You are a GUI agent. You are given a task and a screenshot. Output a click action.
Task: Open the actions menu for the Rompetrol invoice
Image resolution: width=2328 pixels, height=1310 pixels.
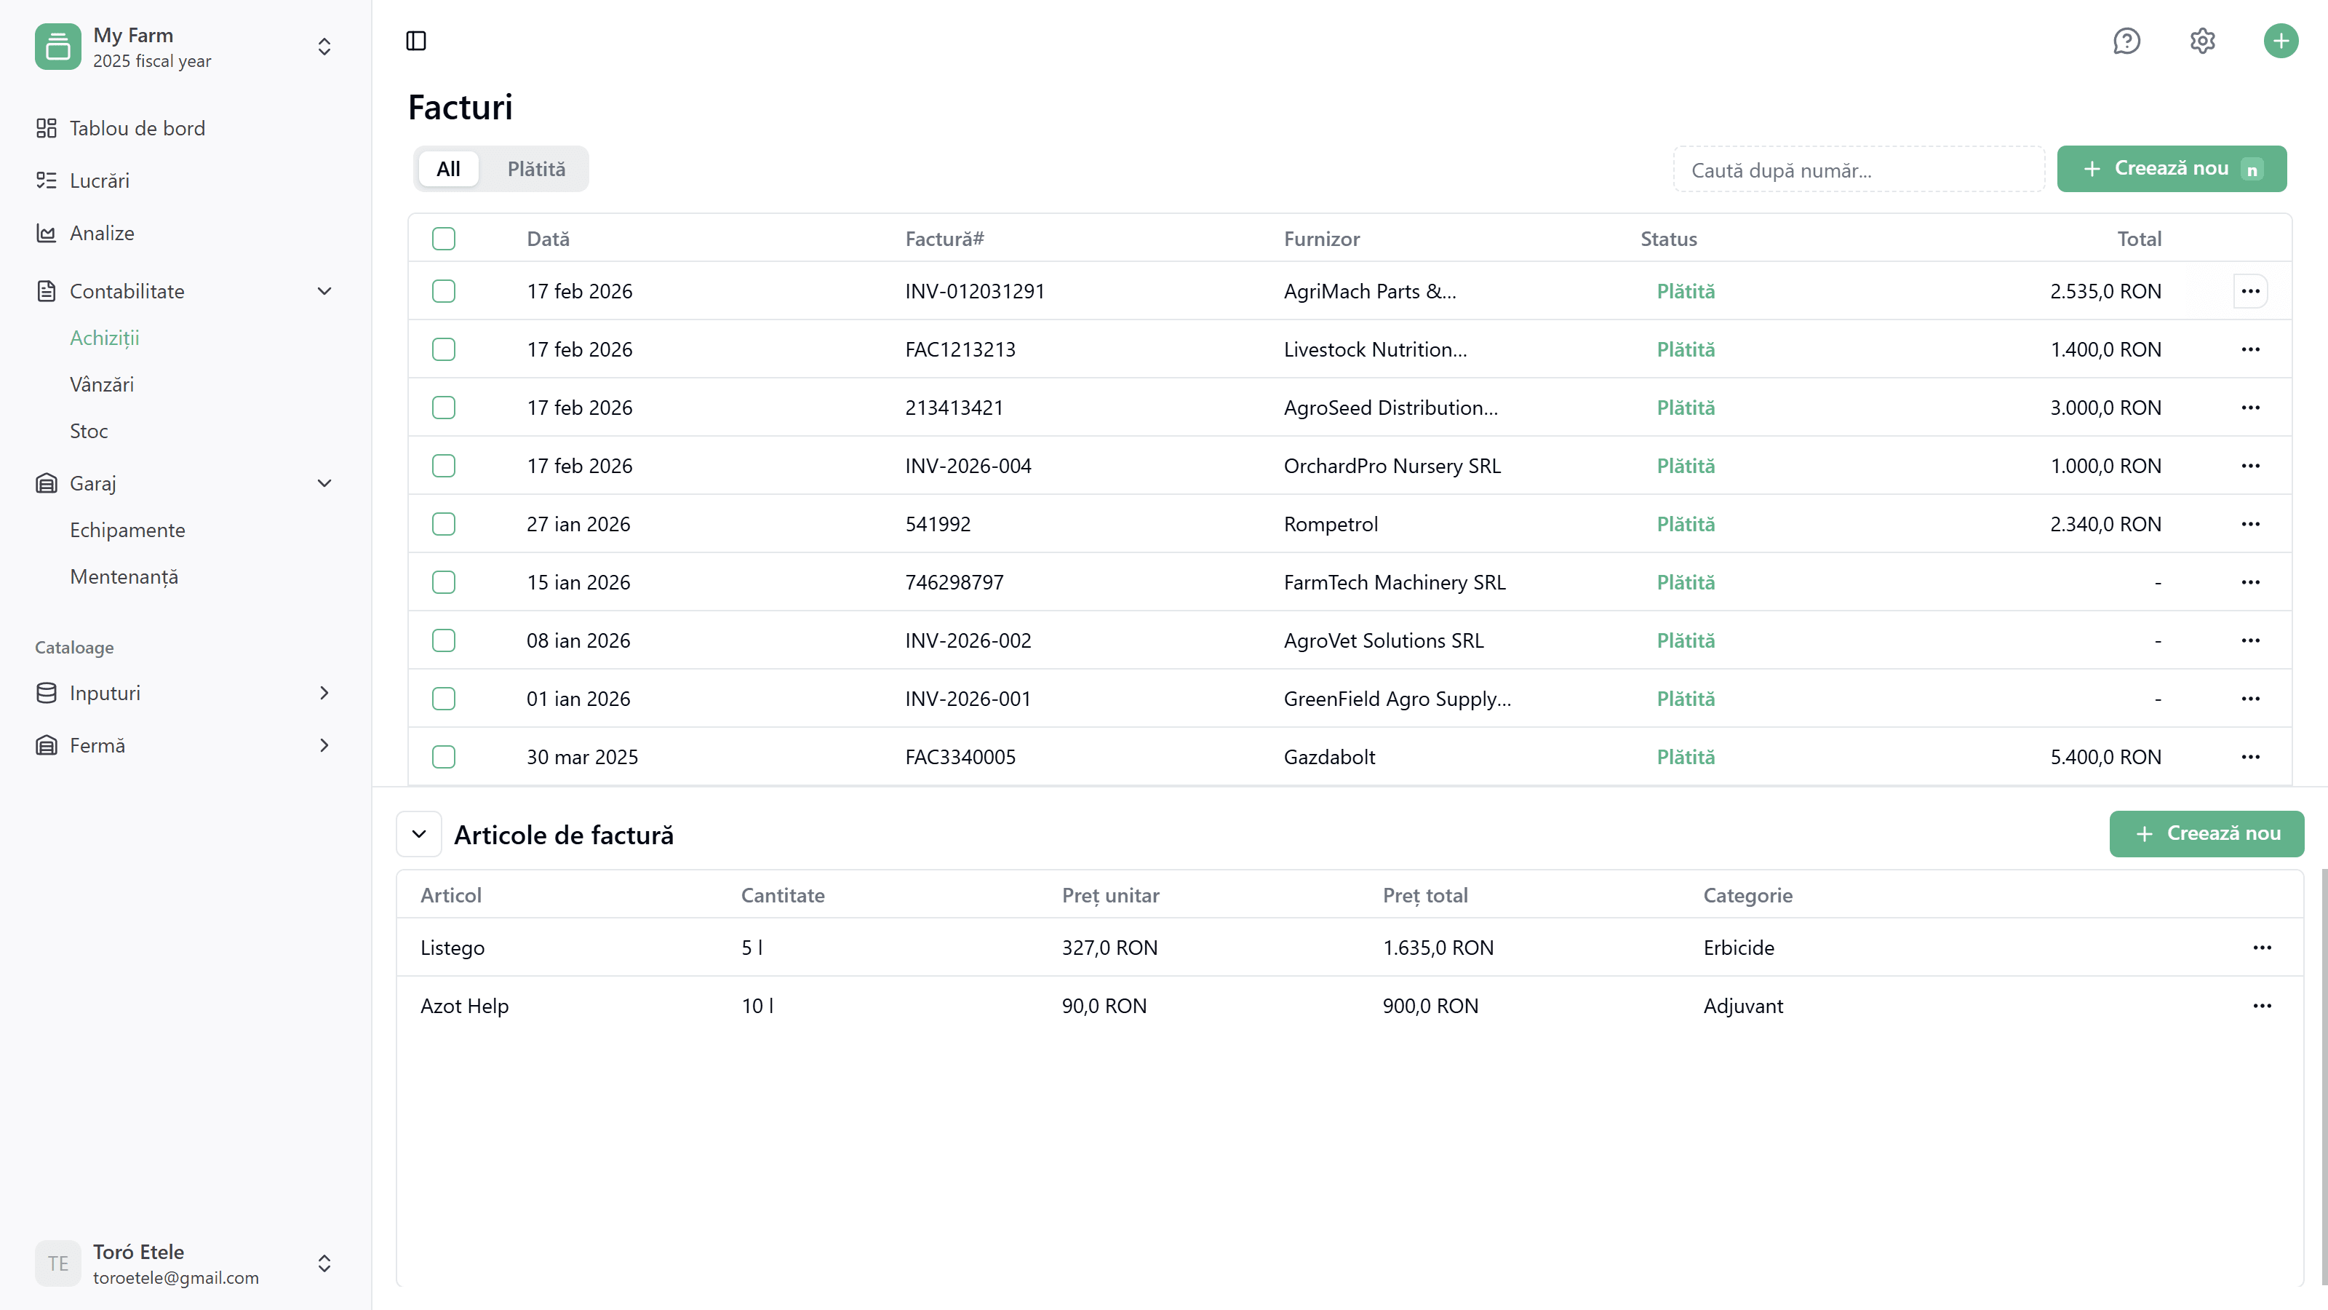point(2251,523)
